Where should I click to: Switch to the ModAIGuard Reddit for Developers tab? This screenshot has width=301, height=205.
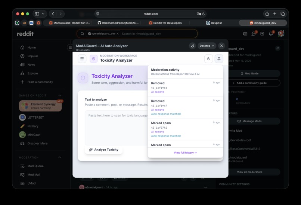point(69,23)
